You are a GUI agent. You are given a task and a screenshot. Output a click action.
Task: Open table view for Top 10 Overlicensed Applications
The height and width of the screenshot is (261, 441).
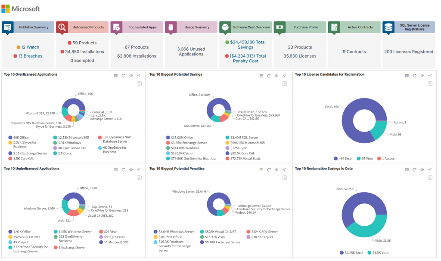[115, 76]
